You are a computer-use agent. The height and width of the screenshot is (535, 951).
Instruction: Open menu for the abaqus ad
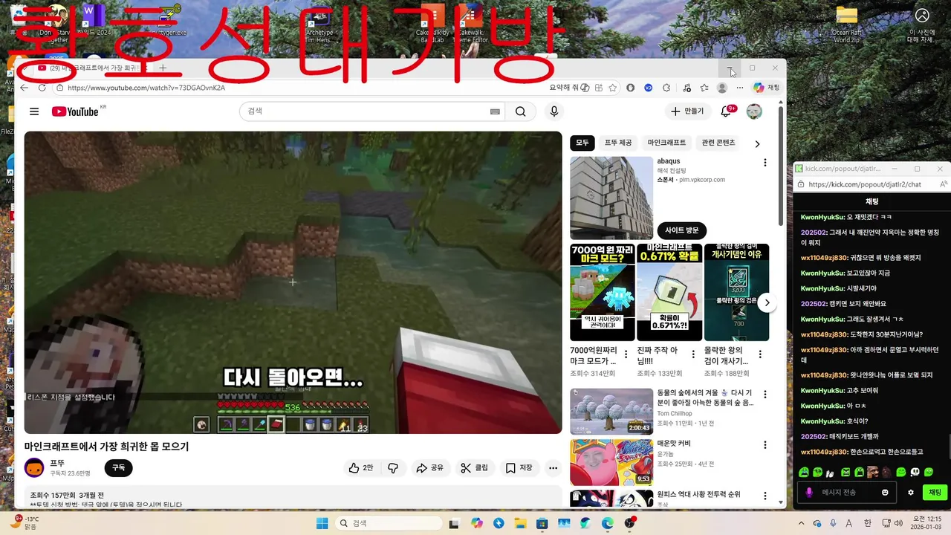765,163
